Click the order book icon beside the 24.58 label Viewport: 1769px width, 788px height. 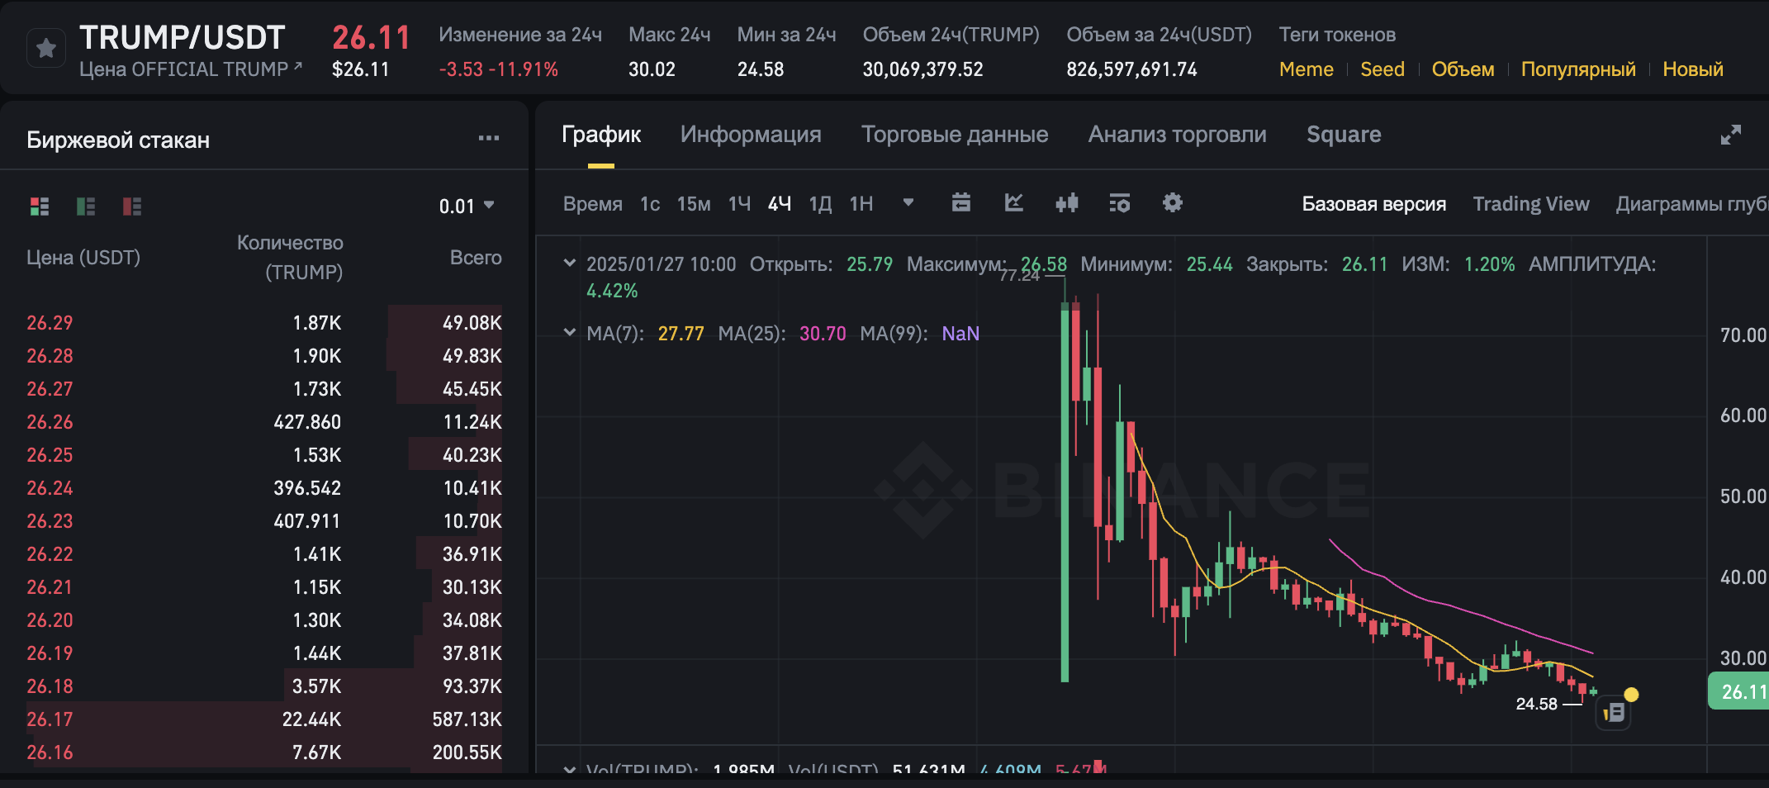tap(1614, 713)
